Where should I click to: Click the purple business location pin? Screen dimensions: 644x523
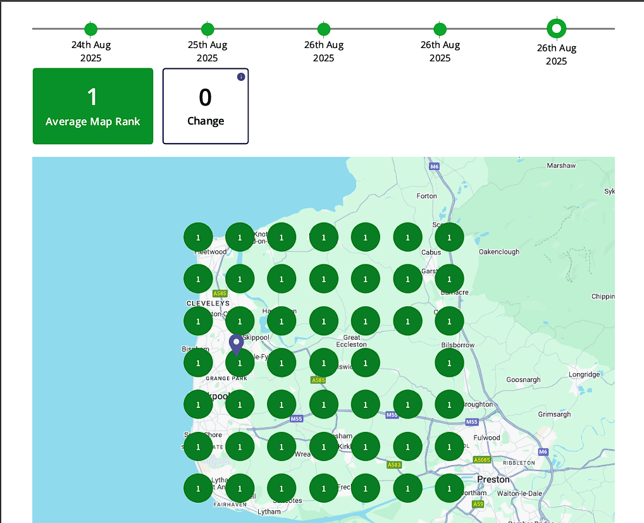tap(236, 344)
